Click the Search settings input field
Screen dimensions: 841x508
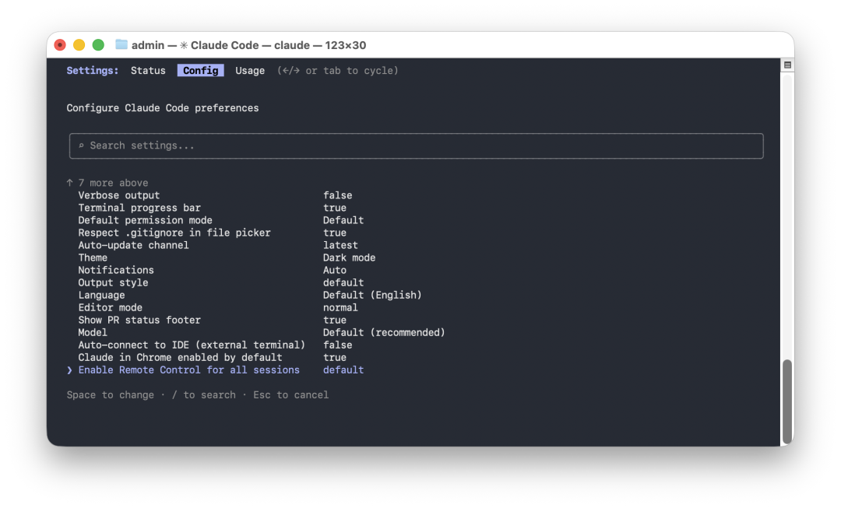pyautogui.click(x=416, y=145)
